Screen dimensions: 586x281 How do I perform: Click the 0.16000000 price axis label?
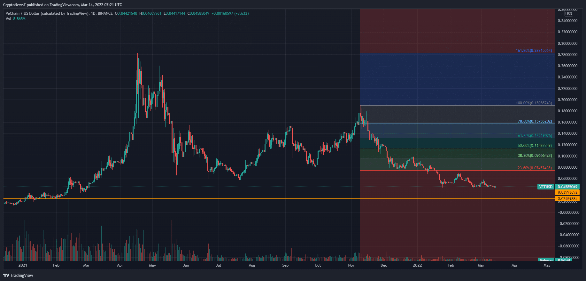click(567, 122)
